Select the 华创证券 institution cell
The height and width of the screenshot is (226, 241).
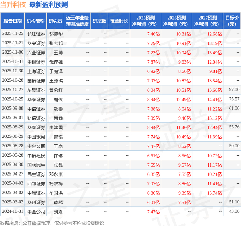tap(36, 202)
